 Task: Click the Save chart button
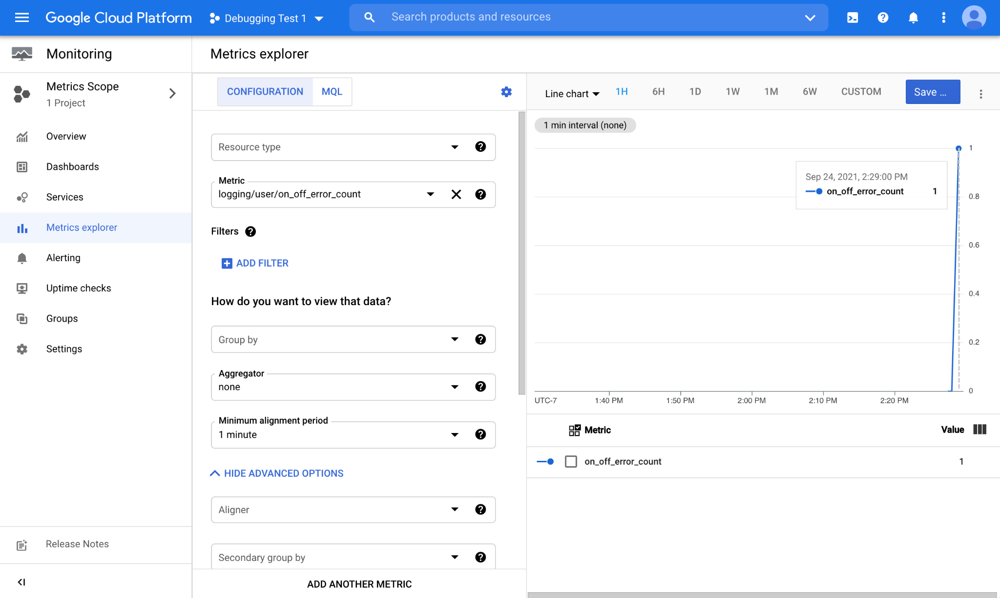tap(932, 92)
